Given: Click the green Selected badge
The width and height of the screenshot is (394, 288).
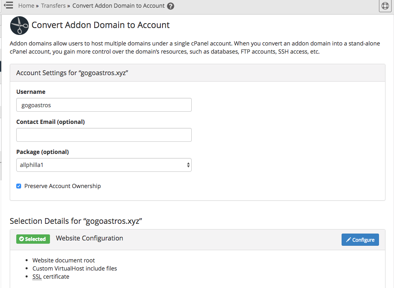Looking at the screenshot, I should pyautogui.click(x=33, y=239).
